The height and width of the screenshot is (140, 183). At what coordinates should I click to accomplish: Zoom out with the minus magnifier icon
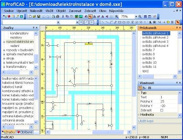pos(140,17)
